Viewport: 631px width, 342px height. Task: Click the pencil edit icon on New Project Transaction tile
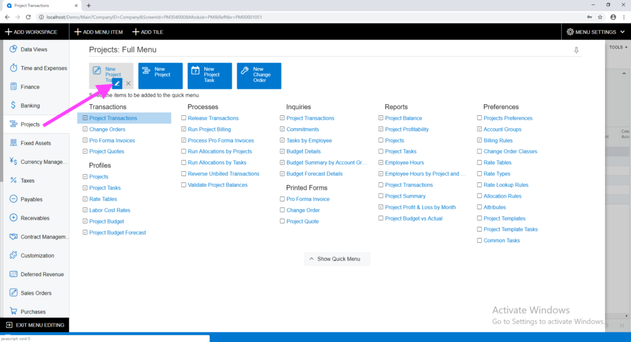[117, 83]
